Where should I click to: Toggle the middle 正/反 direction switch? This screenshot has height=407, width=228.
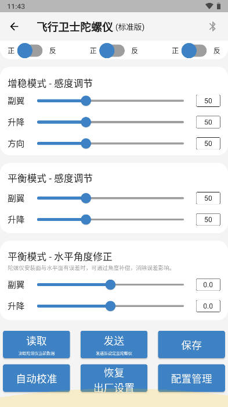click(x=112, y=51)
